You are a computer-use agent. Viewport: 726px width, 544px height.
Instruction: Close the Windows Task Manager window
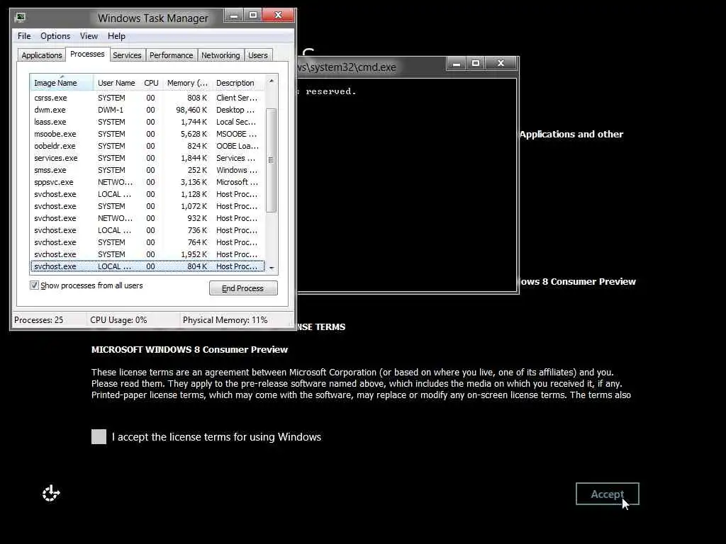point(278,16)
